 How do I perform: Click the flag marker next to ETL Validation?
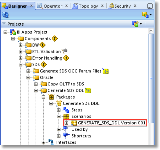(65, 51)
